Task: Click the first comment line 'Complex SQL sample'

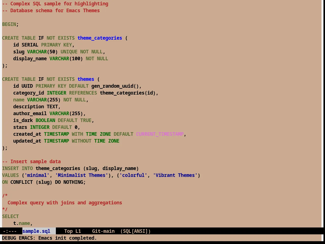Action: pyautogui.click(x=55, y=4)
